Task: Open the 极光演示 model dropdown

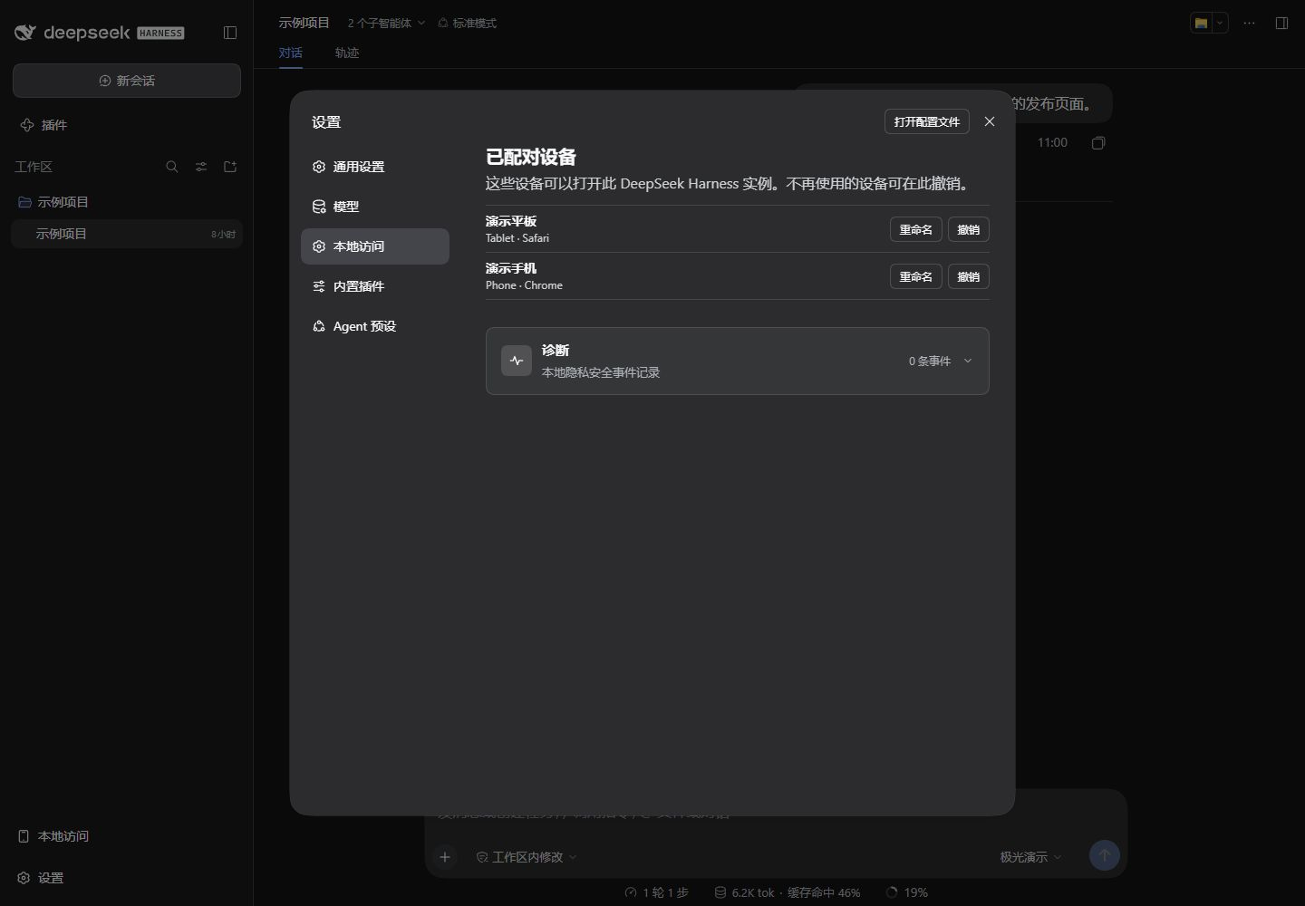Action: [x=1030, y=857]
